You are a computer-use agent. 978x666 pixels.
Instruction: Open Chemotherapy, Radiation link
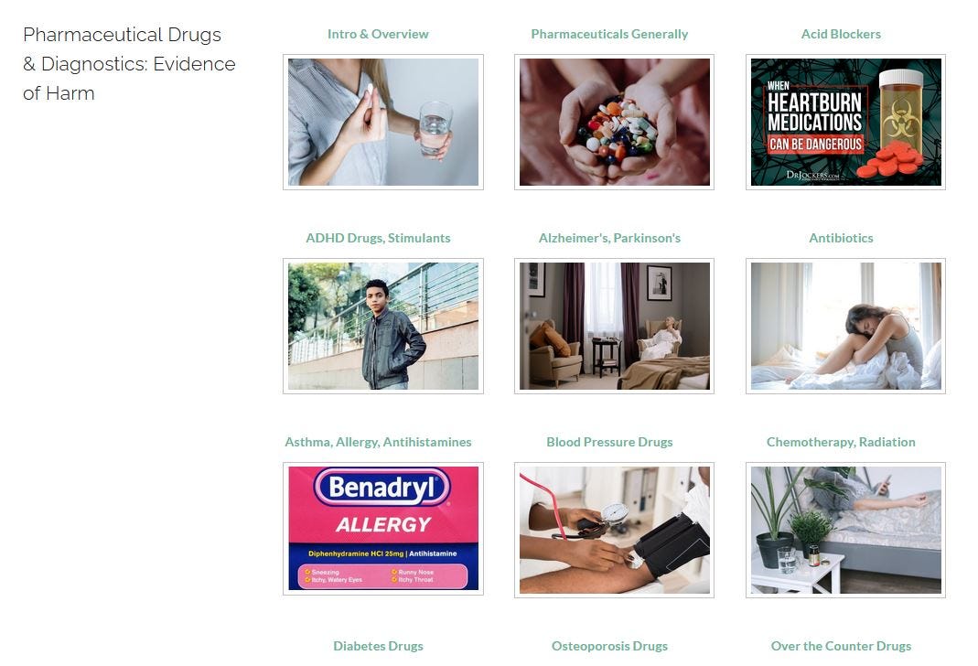841,442
